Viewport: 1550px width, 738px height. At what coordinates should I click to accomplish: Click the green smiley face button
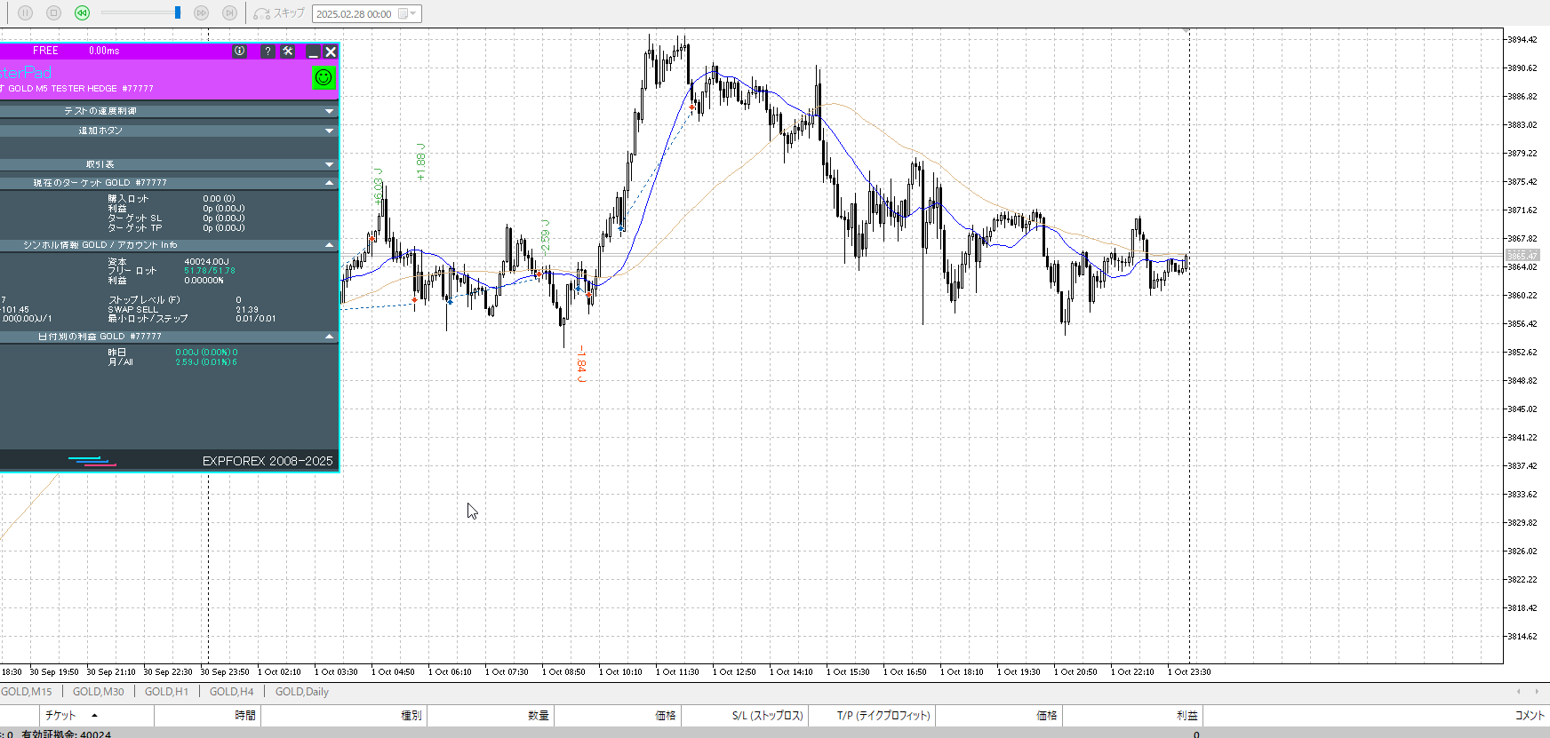tap(324, 78)
